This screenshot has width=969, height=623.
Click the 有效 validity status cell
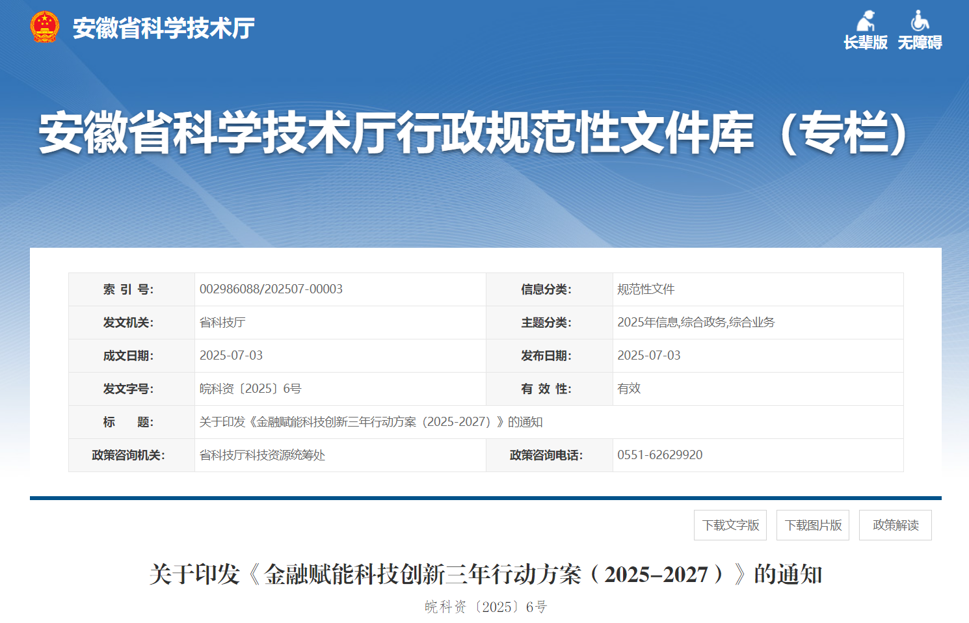pyautogui.click(x=628, y=388)
